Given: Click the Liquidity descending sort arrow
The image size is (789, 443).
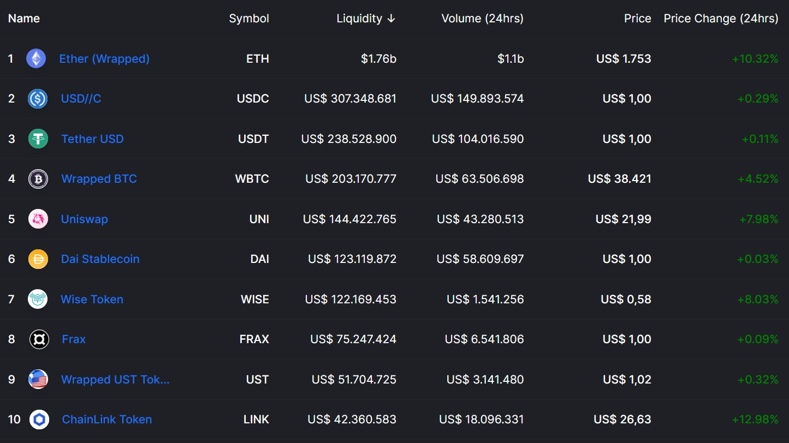Looking at the screenshot, I should [x=391, y=19].
